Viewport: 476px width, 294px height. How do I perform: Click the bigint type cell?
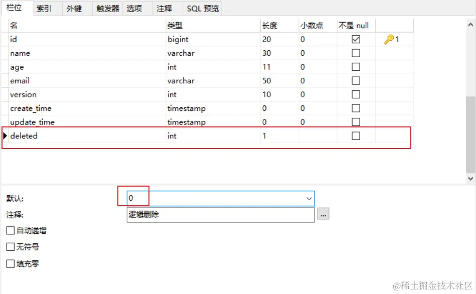(213, 39)
